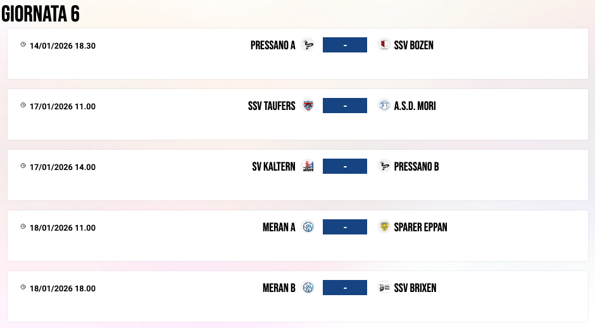Click the clock icon beside 14/01/2026 18.30
Screen dimensions: 595x328
(x=23, y=45)
